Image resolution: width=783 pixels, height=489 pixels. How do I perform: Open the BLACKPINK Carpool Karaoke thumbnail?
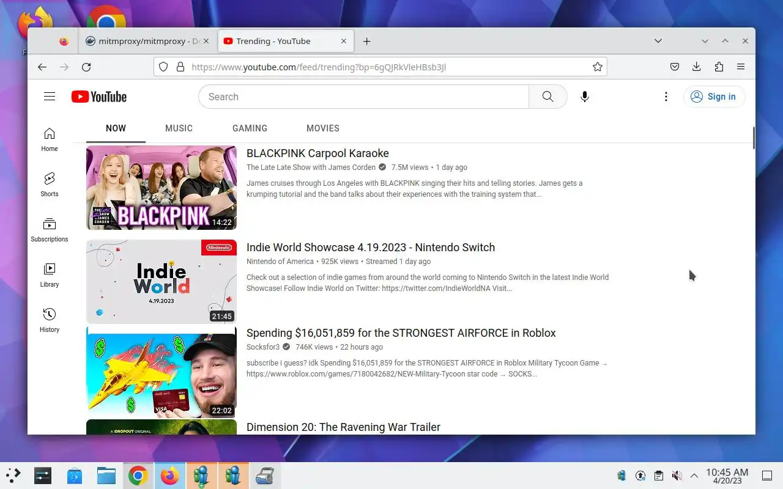pyautogui.click(x=161, y=188)
